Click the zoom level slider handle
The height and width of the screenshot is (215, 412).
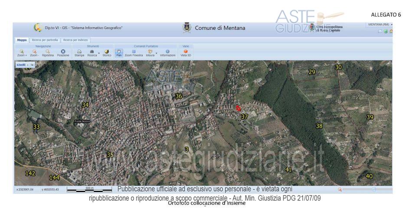click(x=373, y=189)
